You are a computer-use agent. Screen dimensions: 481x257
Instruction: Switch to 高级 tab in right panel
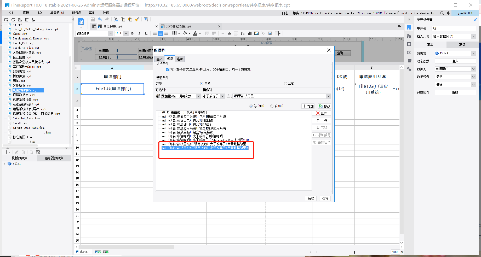click(462, 45)
